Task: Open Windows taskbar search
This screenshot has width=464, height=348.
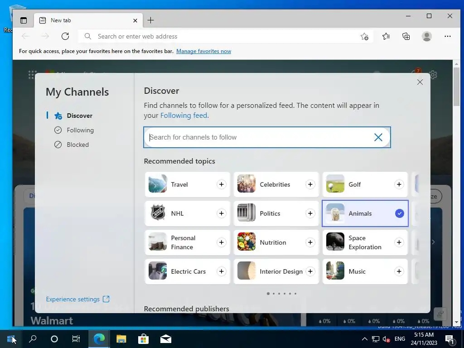Action: [x=33, y=339]
